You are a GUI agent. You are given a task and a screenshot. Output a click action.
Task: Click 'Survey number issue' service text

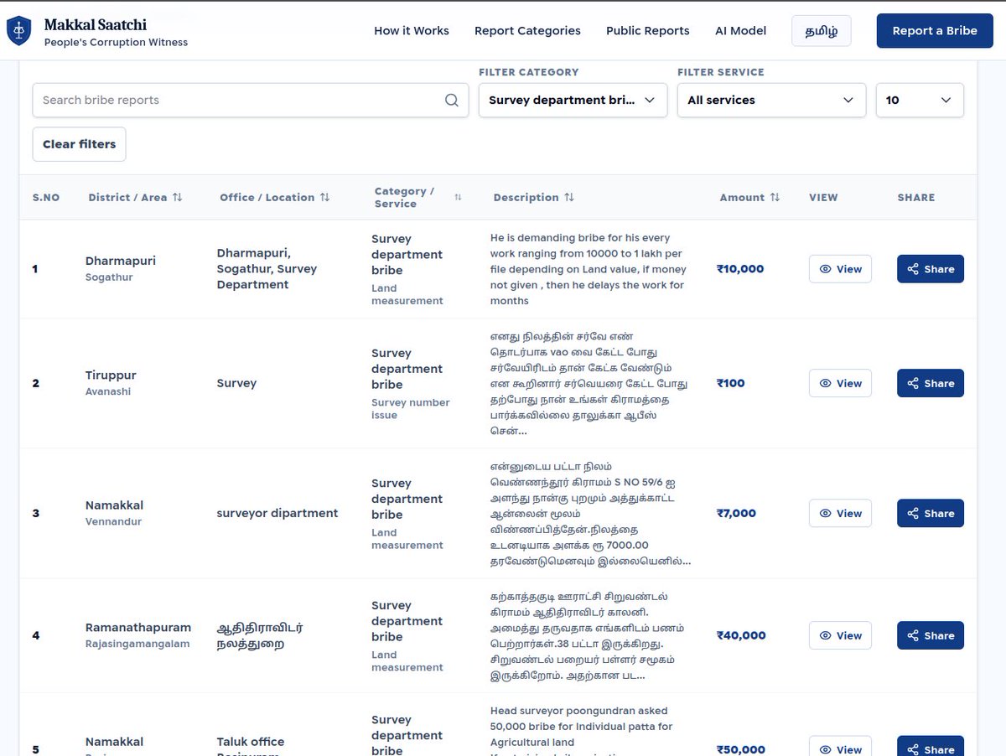(411, 409)
